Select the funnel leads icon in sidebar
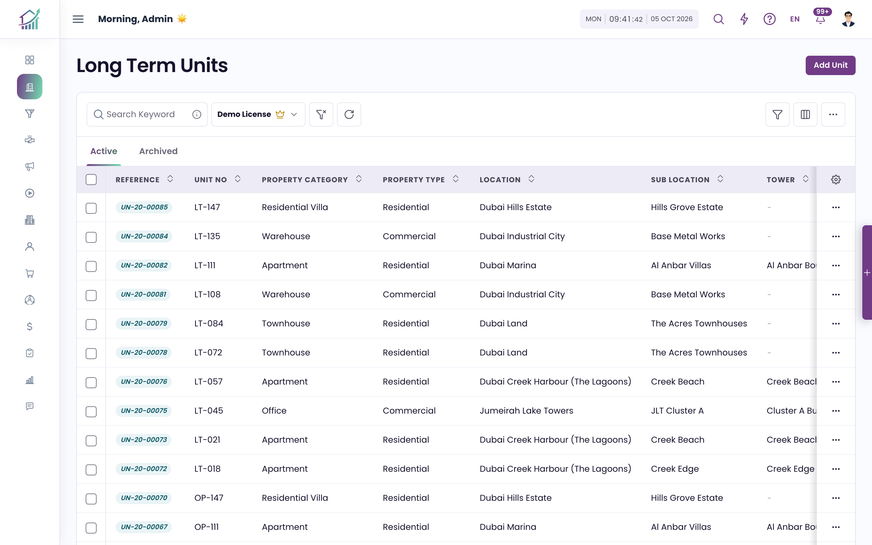The image size is (872, 545). coord(30,114)
